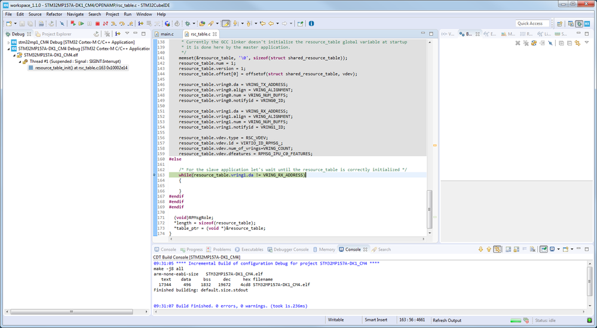Click the Open Perspective icon
Screen dimensions: 597x328
(559, 24)
